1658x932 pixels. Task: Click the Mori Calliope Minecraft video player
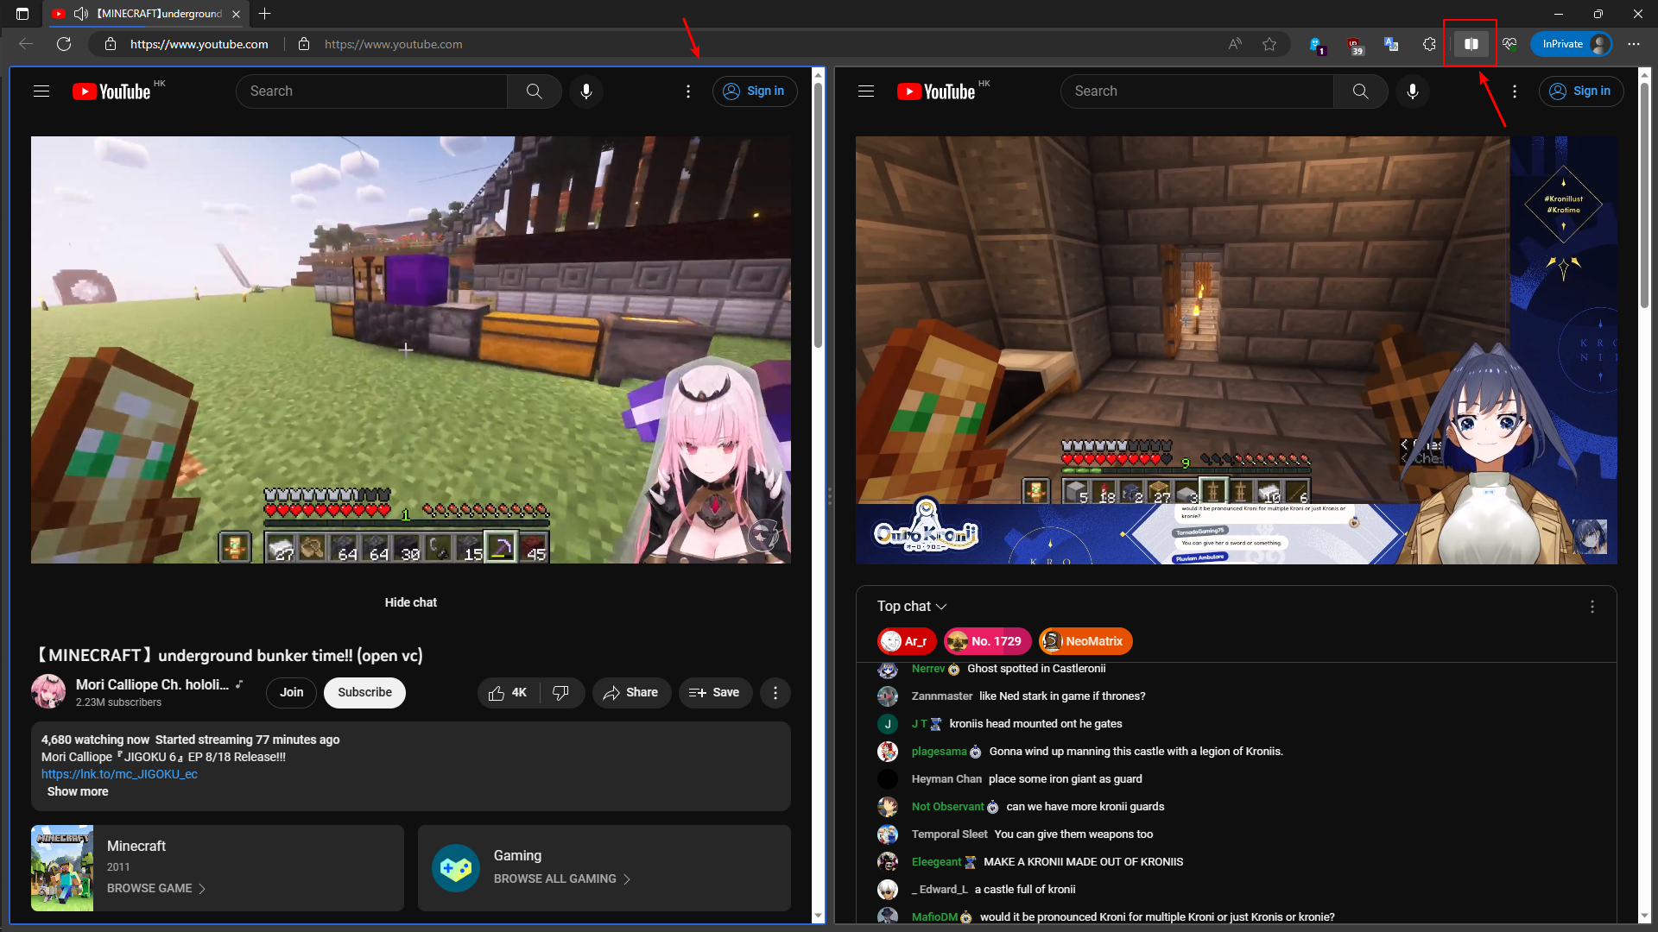[411, 349]
